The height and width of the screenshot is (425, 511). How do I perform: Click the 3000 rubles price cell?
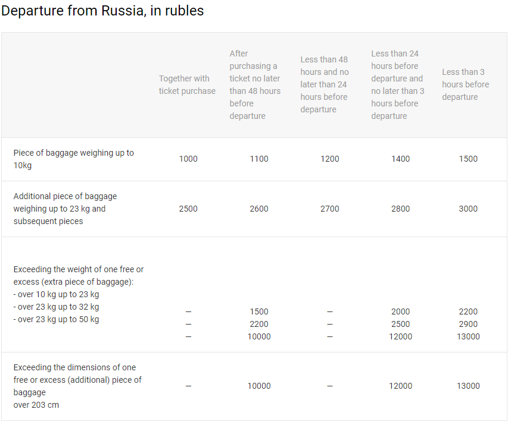click(x=468, y=209)
